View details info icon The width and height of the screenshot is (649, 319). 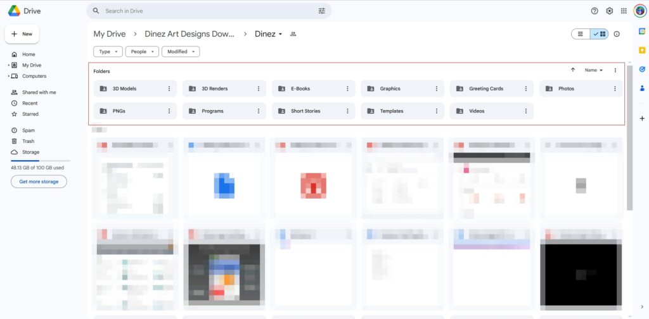coord(617,34)
